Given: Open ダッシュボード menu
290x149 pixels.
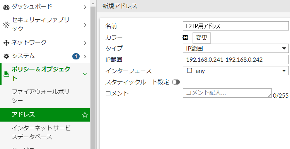Looking at the screenshot, I should coord(45,7).
